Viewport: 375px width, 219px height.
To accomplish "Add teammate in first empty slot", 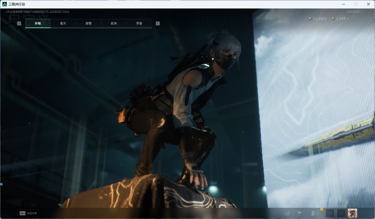I will (x=330, y=213).
